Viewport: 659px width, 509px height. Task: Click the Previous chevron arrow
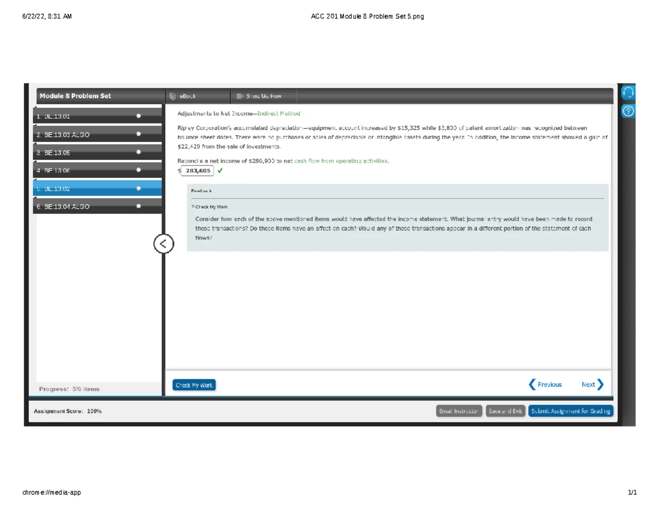coord(532,384)
